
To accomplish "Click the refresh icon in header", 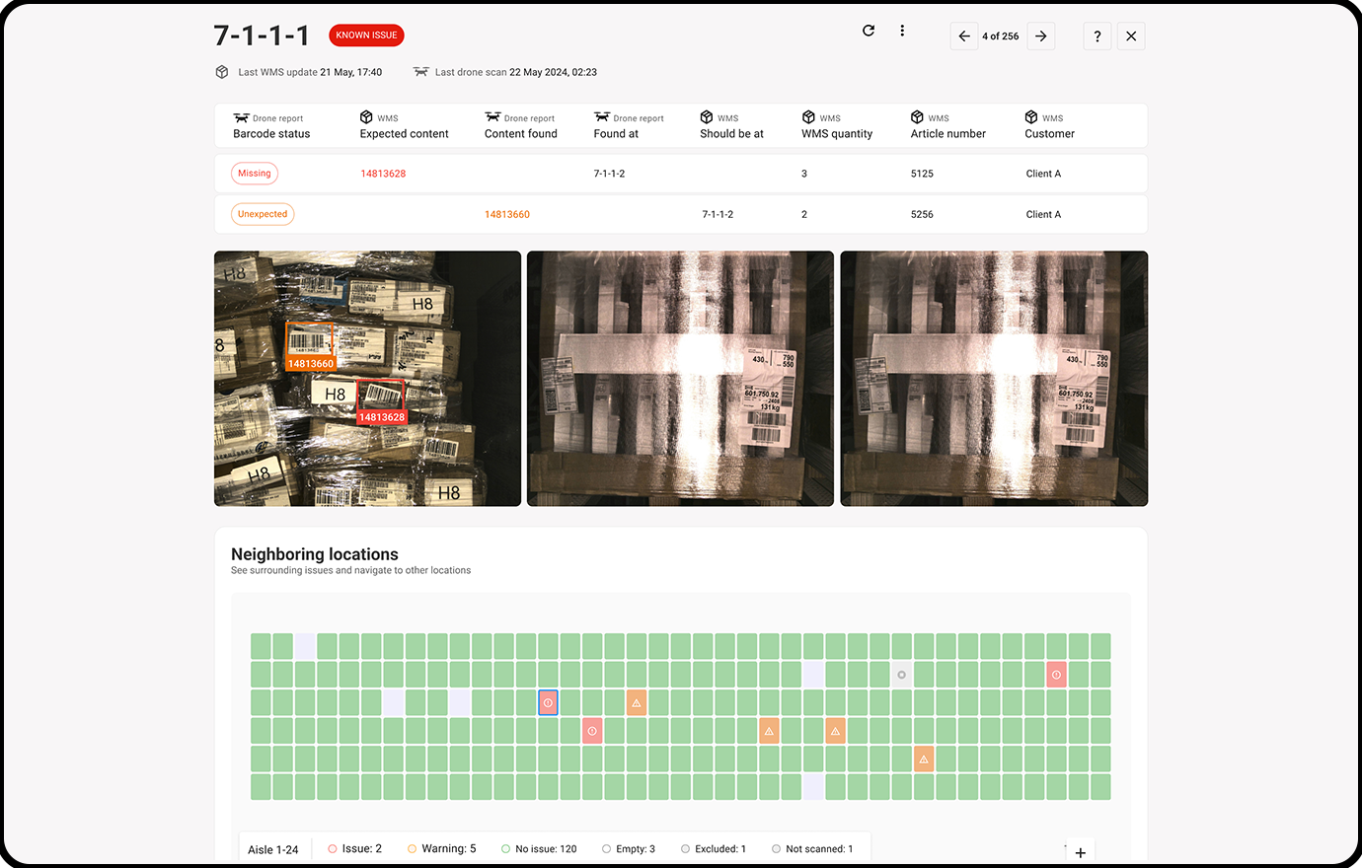I will tap(869, 31).
